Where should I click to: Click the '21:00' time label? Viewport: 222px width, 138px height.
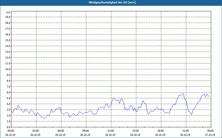coord(186,131)
